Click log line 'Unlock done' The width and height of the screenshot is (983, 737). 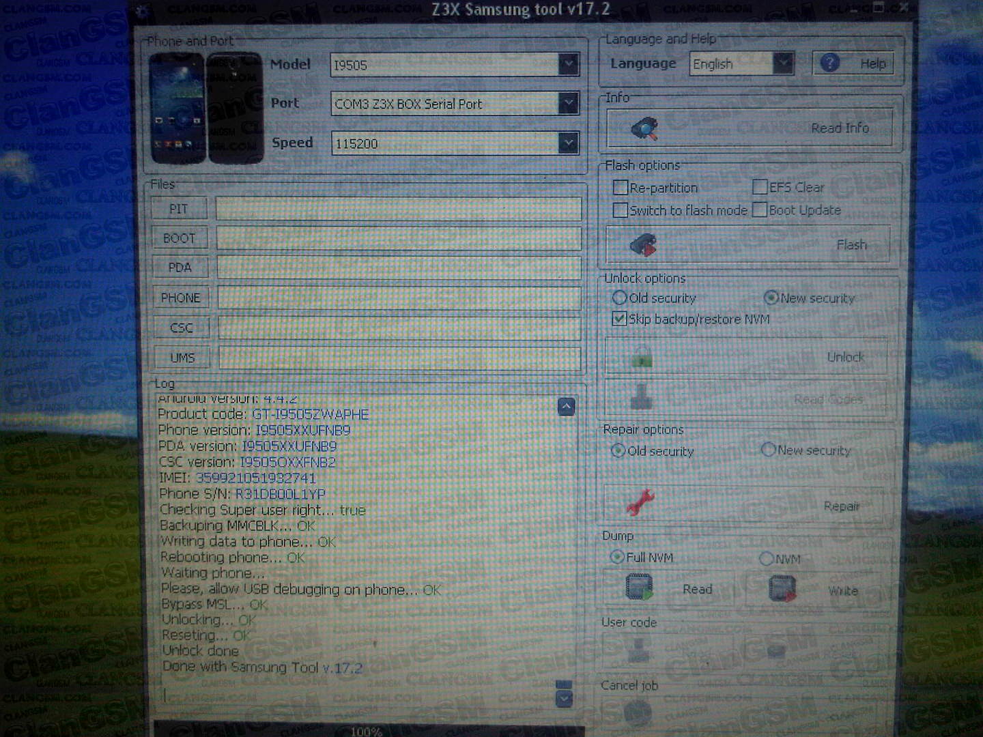201,651
